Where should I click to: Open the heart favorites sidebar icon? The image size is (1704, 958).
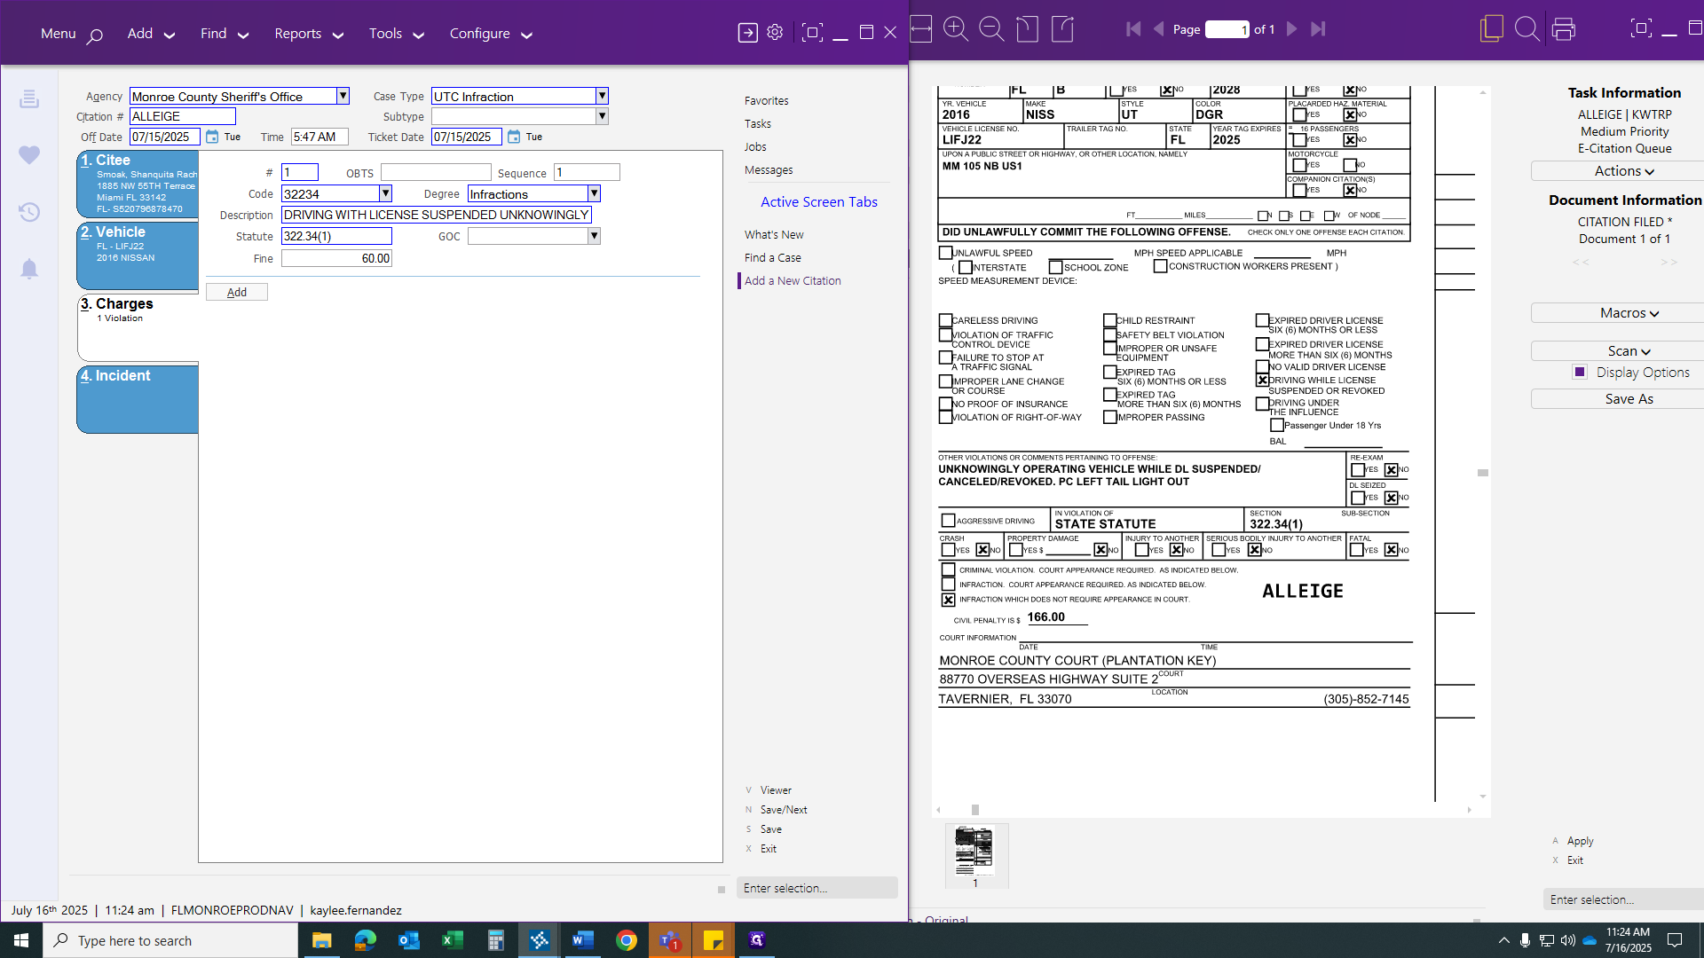[29, 155]
